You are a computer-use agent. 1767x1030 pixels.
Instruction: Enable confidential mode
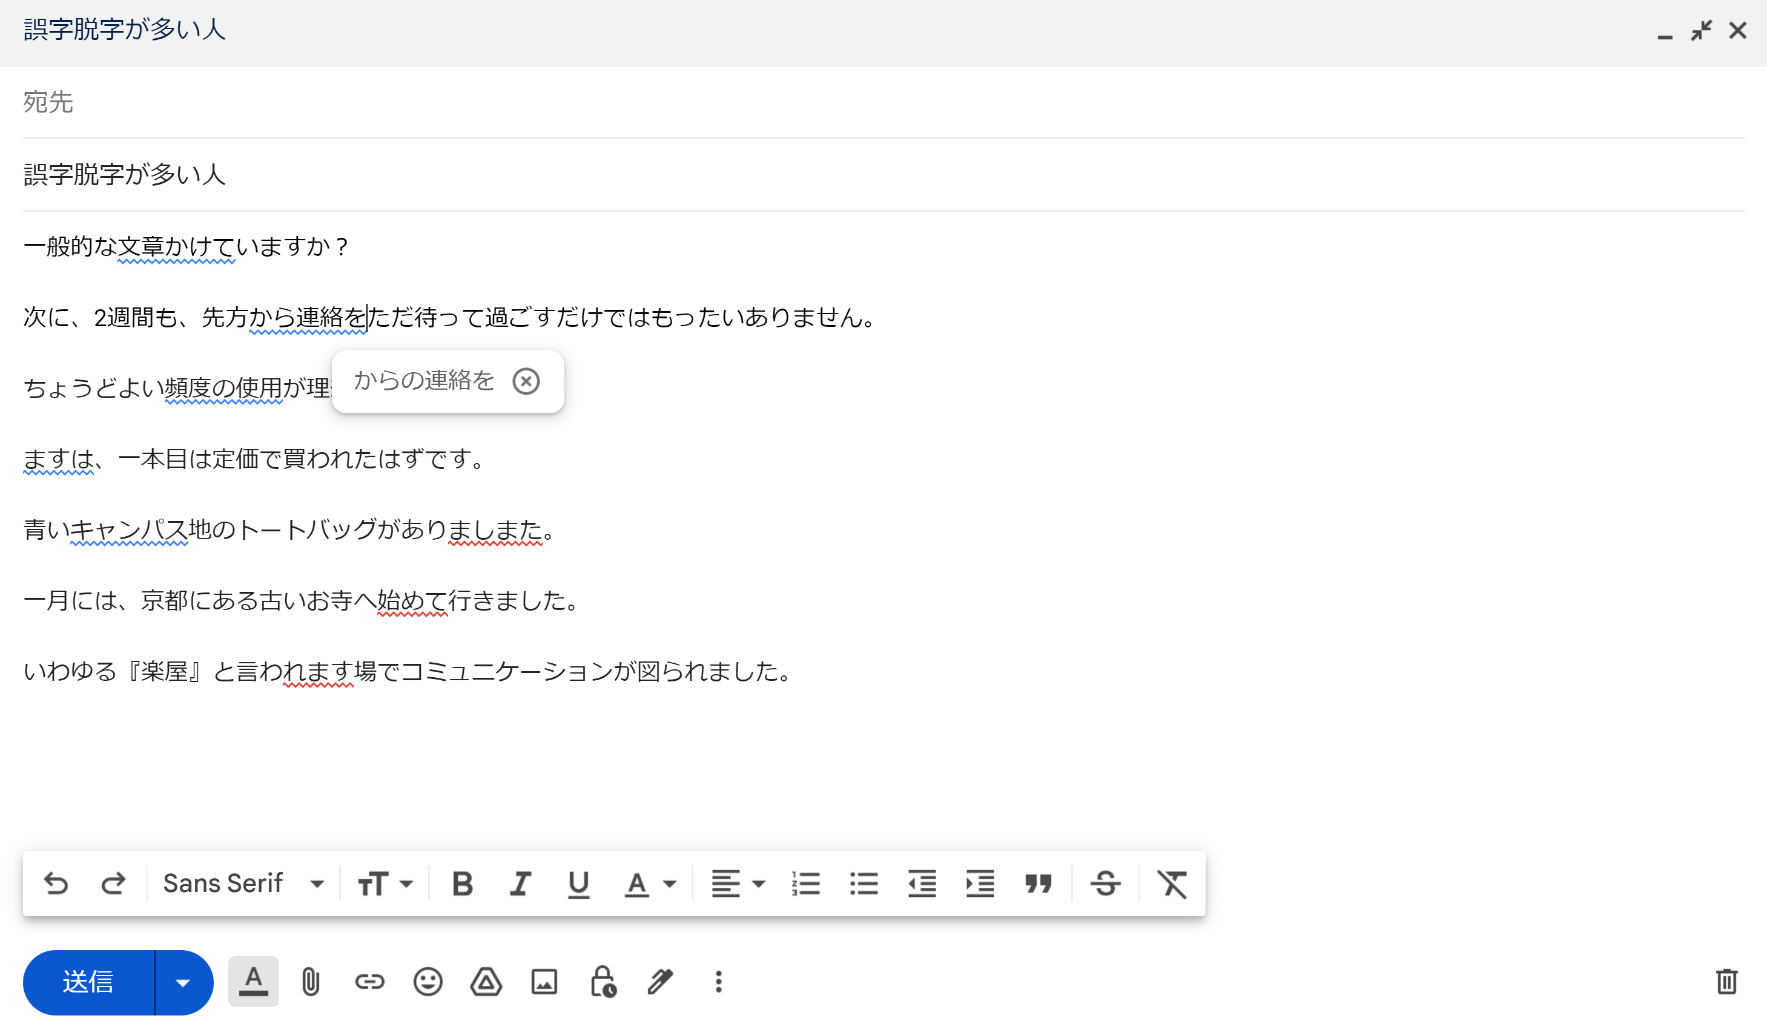603,982
